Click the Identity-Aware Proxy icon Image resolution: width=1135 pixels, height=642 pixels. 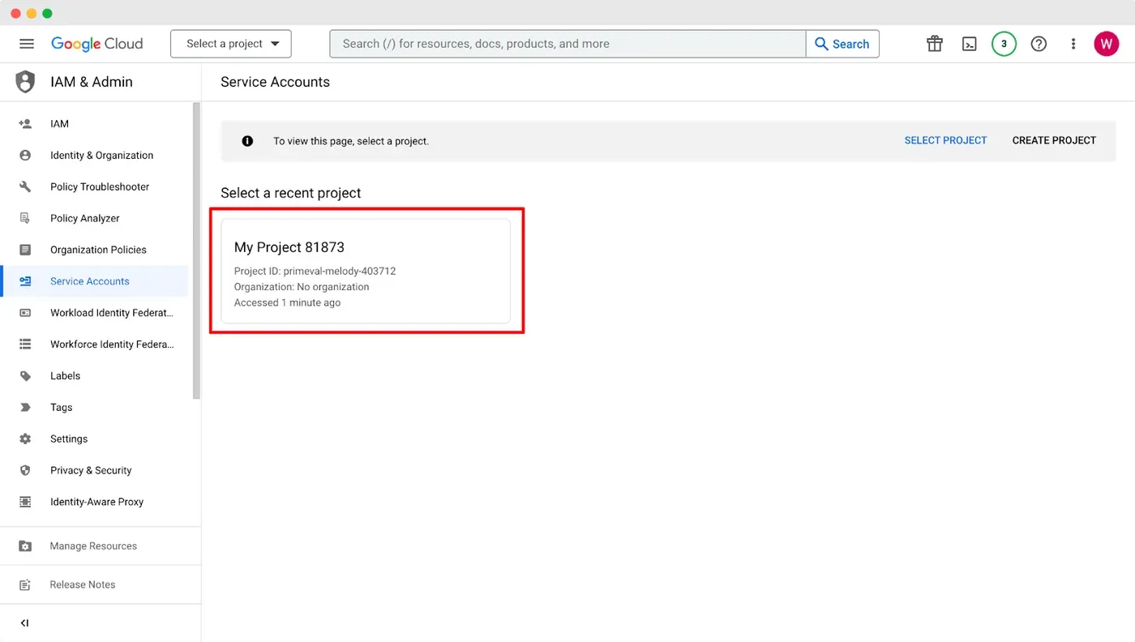click(x=25, y=502)
